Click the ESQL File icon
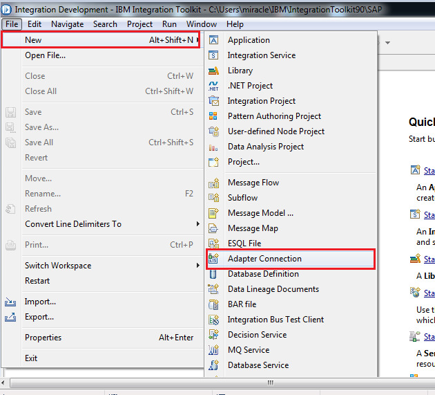This screenshot has height=395, width=435. (213, 244)
